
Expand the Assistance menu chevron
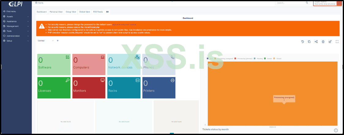click(28, 21)
